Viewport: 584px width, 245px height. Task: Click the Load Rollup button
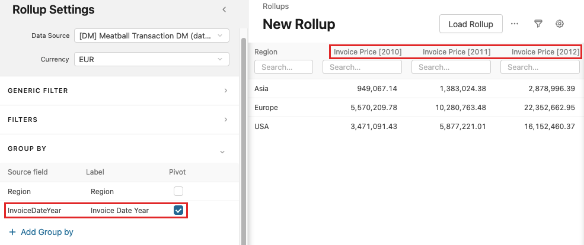tap(471, 24)
